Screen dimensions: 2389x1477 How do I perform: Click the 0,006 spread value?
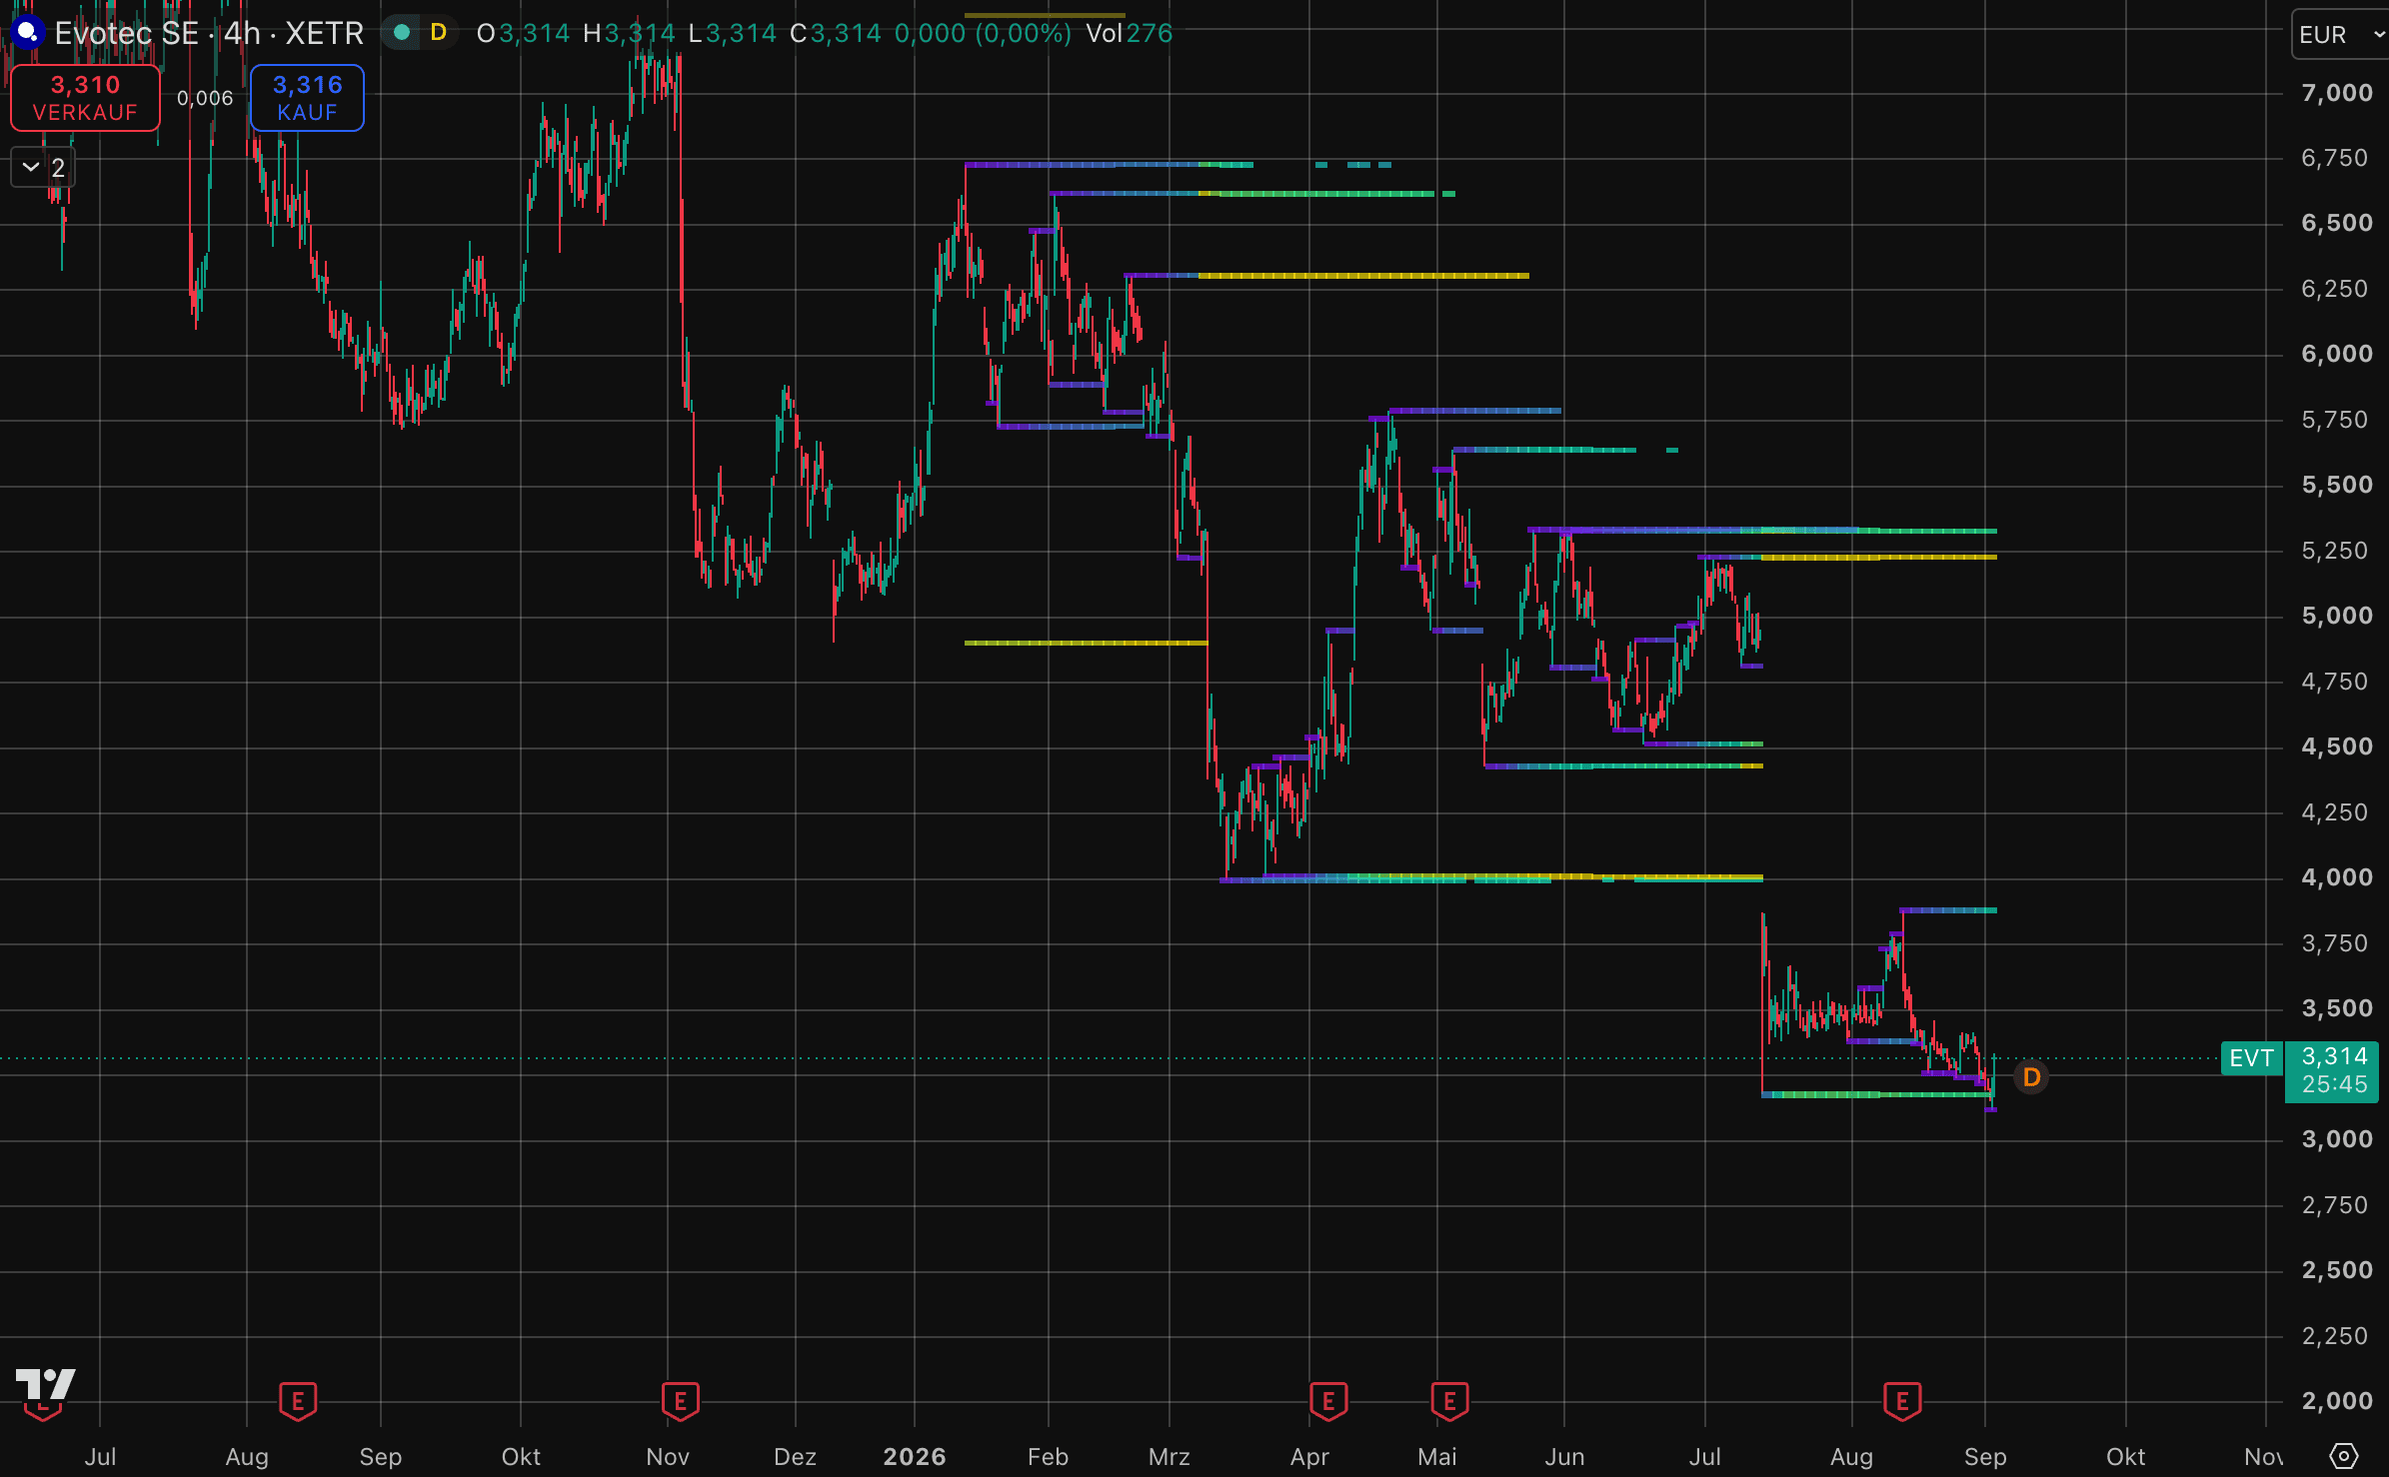point(205,98)
